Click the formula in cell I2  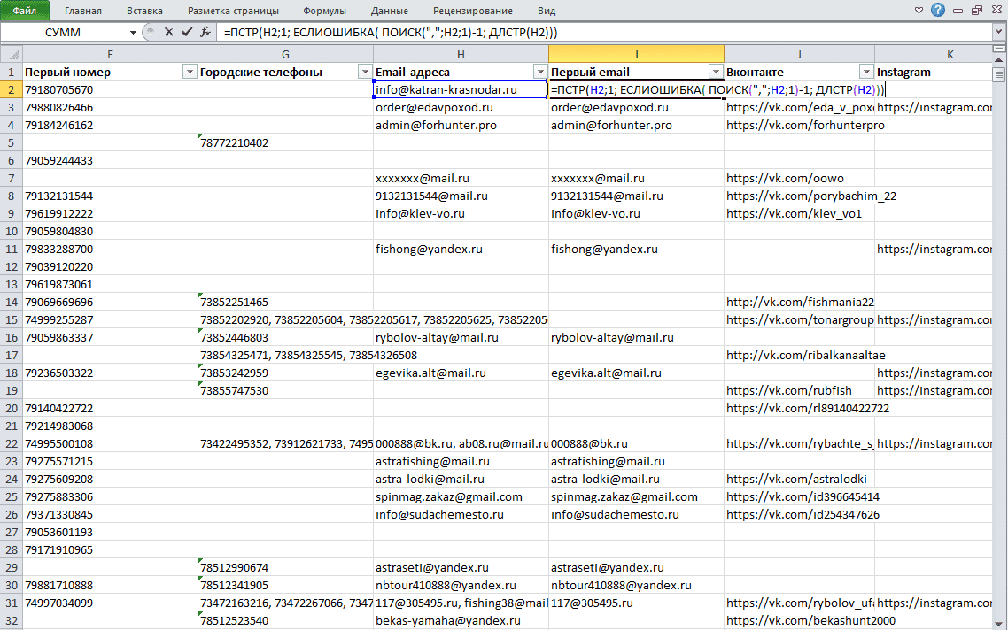tap(718, 90)
